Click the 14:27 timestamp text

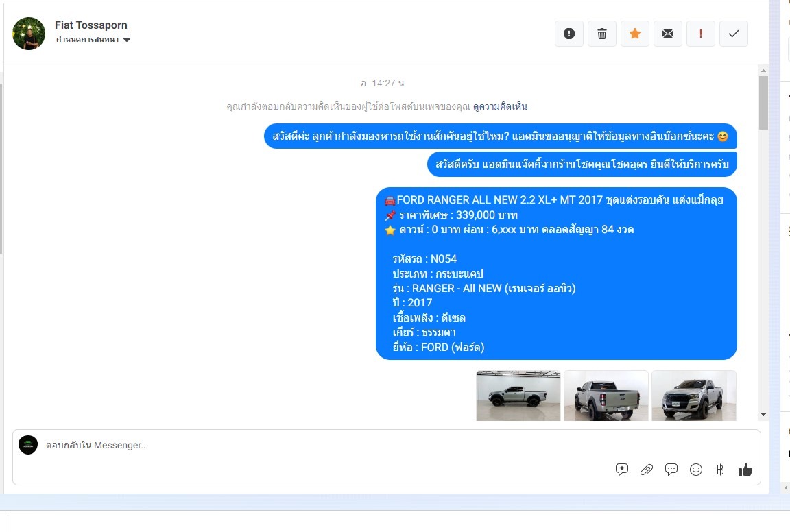[383, 83]
